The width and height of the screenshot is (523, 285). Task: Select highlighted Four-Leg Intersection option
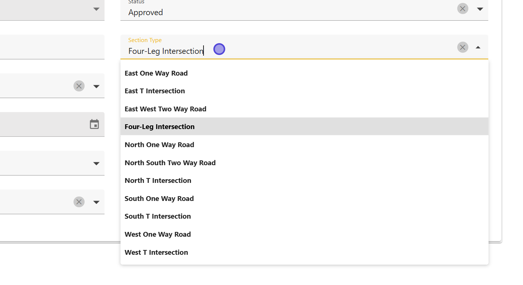pyautogui.click(x=160, y=126)
